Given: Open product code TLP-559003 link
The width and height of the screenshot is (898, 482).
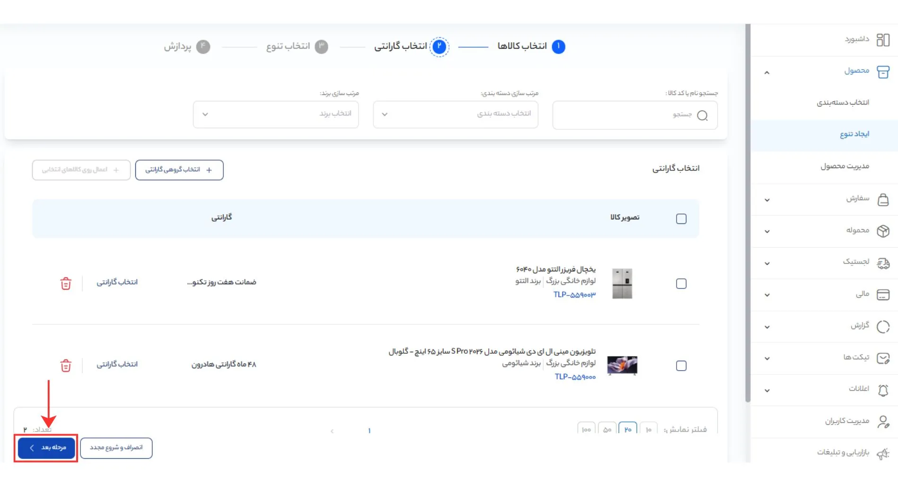Looking at the screenshot, I should coord(574,295).
